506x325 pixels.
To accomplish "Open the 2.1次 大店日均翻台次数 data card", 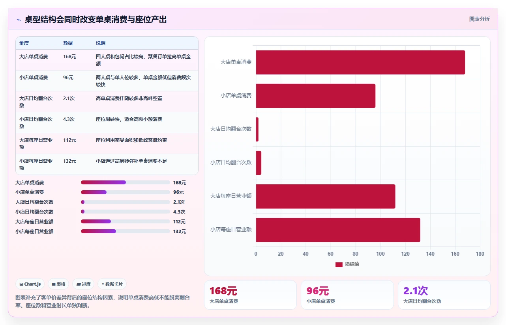I will (444, 295).
